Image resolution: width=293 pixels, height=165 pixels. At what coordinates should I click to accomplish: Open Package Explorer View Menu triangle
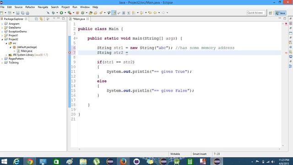point(54,18)
